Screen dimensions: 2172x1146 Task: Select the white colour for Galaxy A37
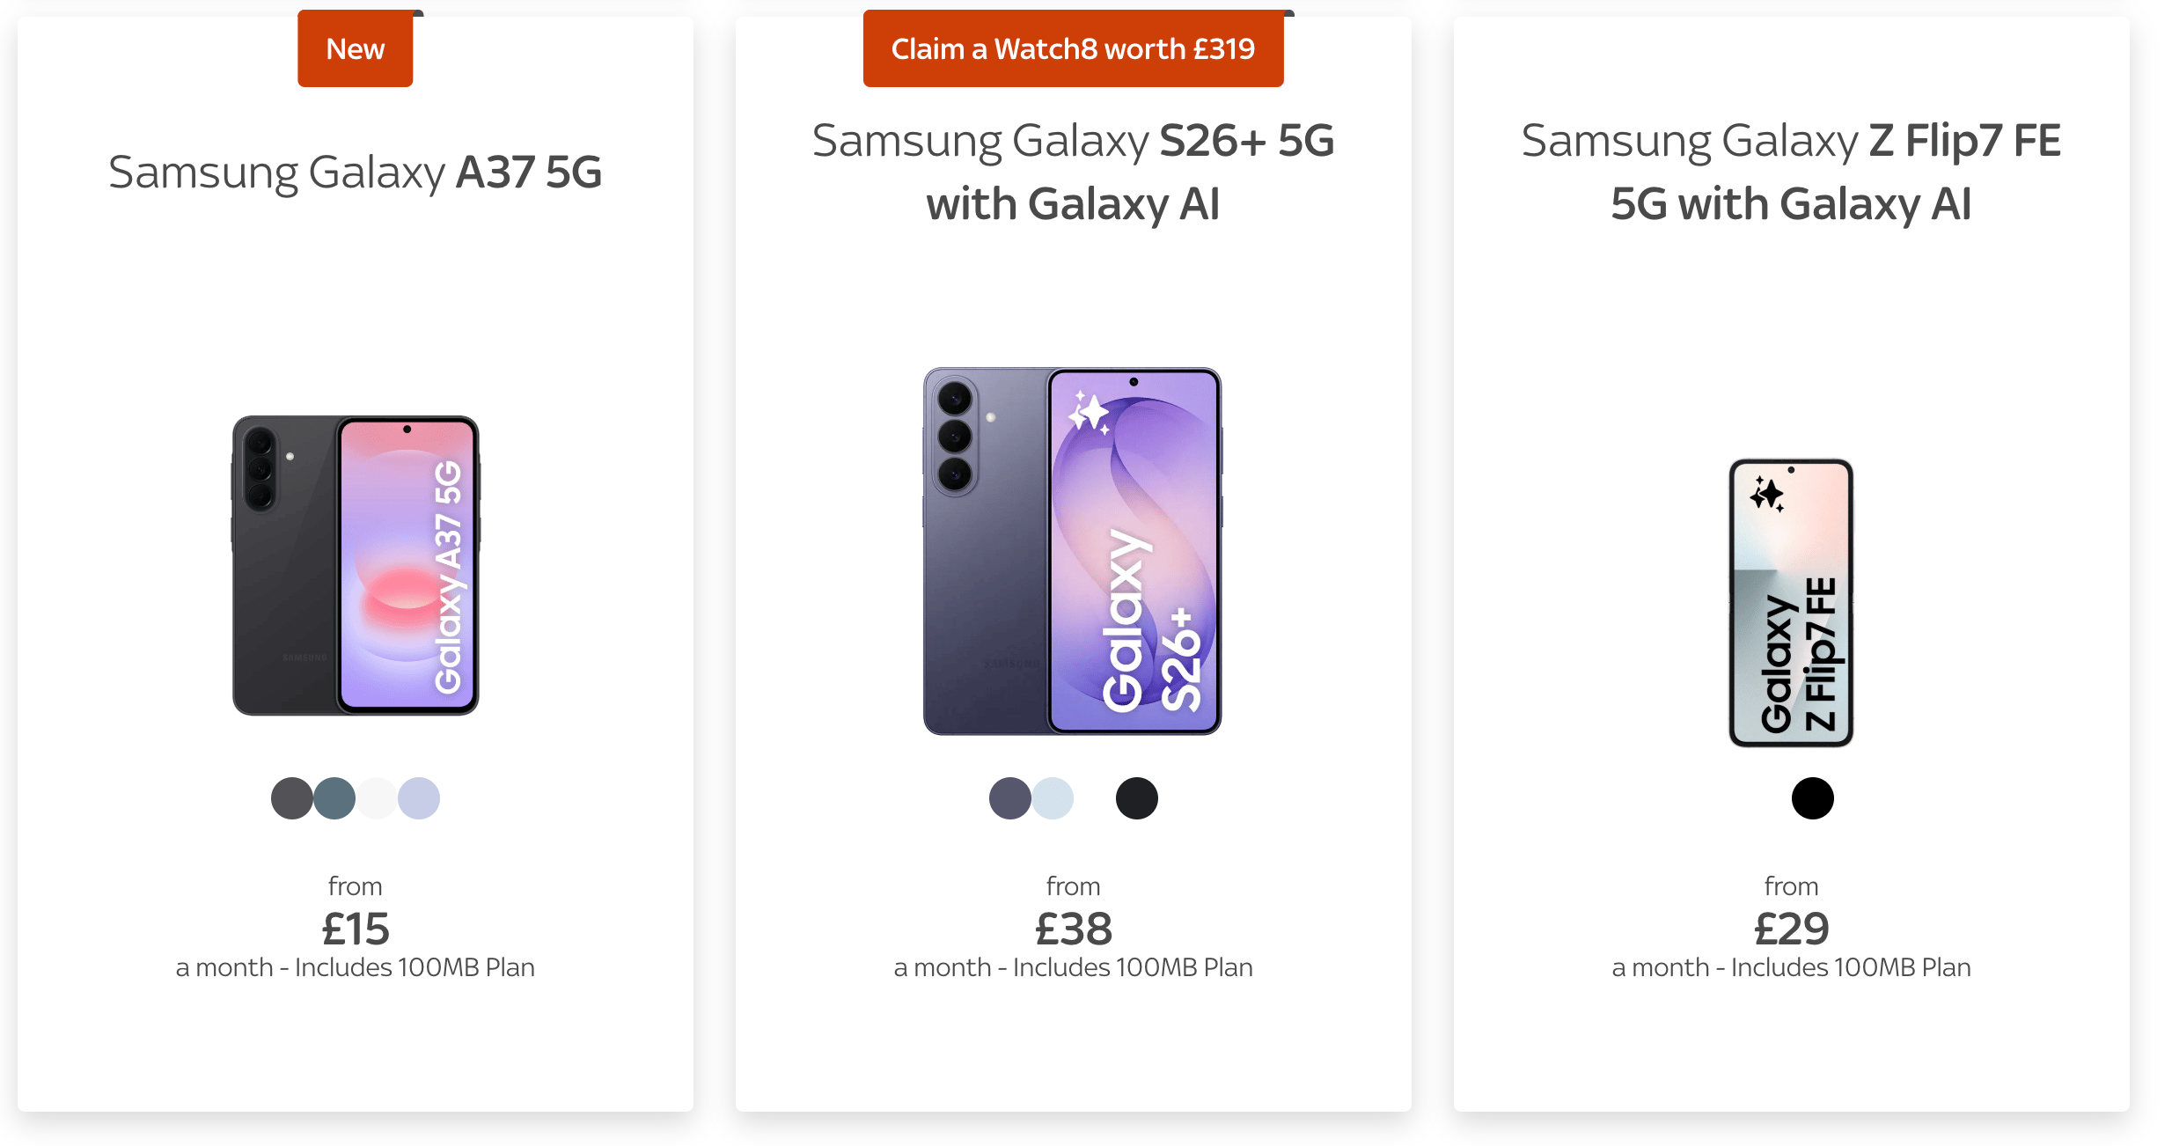click(377, 798)
